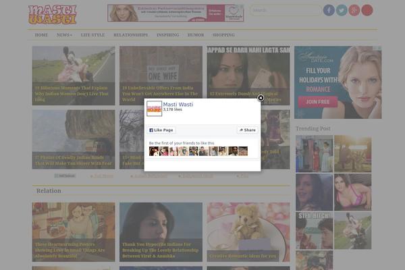
Task: Click trending thumbnail of woman in pink
Action: [x=353, y=192]
